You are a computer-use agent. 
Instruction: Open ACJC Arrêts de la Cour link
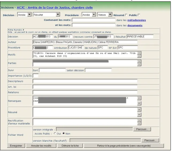pos(55,8)
